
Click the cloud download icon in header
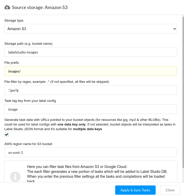[x=7, y=7]
